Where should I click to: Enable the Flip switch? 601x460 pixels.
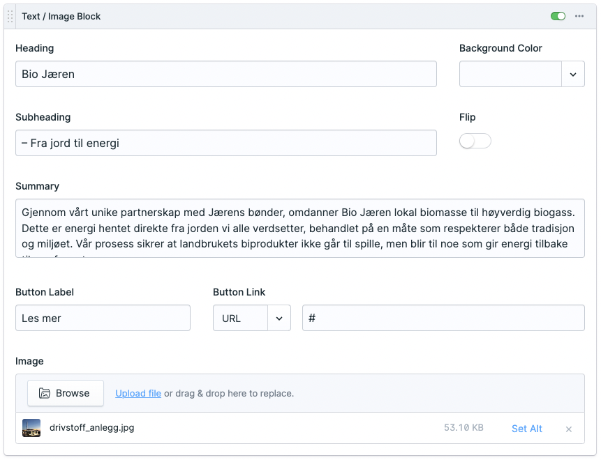[x=475, y=141]
